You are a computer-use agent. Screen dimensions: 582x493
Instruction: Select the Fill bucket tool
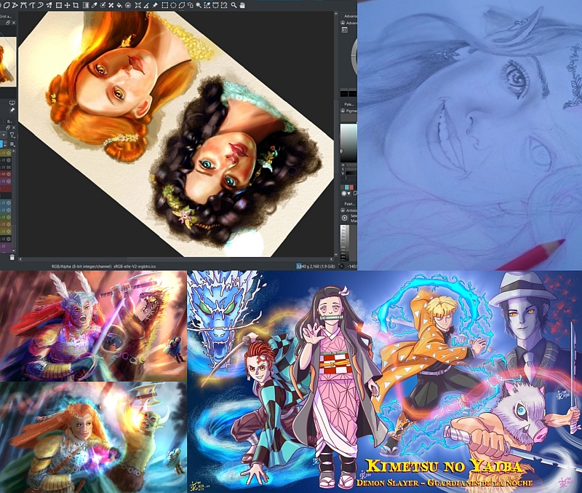tap(119, 5)
